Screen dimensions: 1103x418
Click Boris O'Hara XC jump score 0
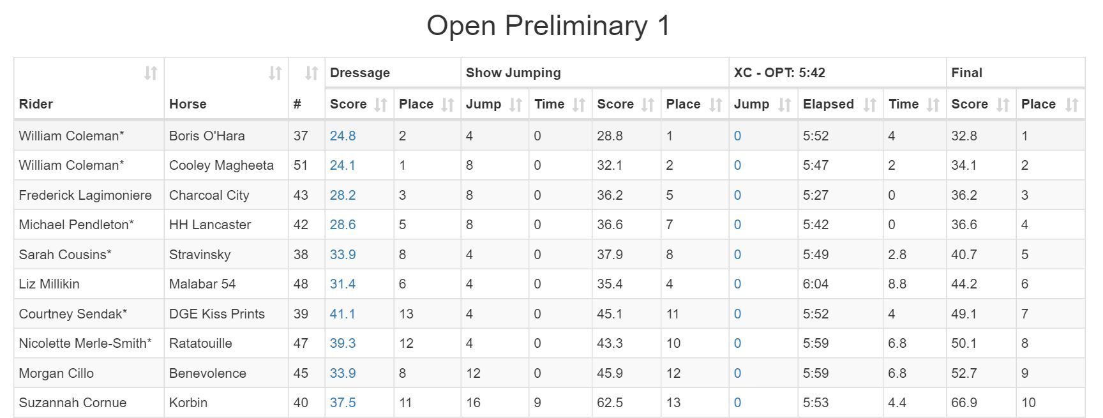[x=737, y=136]
